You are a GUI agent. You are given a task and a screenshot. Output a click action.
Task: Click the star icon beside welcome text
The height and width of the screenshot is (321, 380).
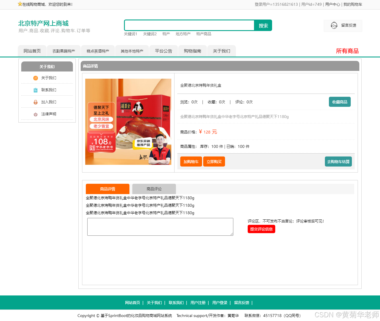tap(20, 4)
